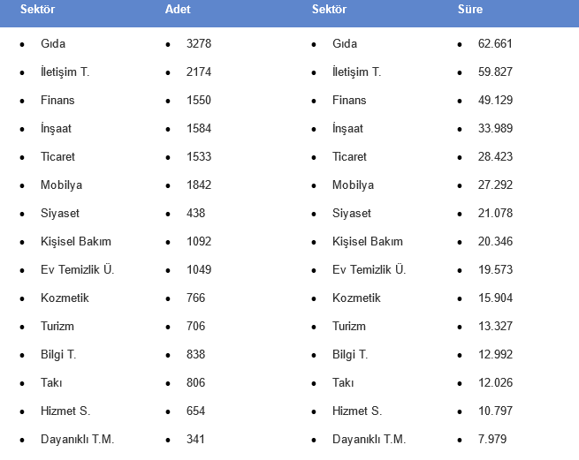Select the Ev Temizlik Ü. duration 19.573
Image resolution: width=579 pixels, height=460 pixels.
pyautogui.click(x=495, y=270)
